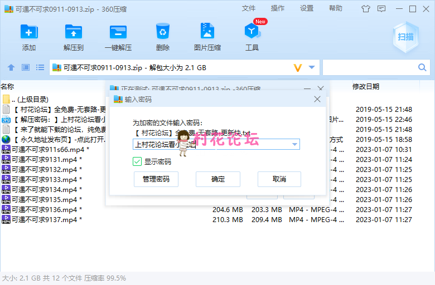Expand the path bar dropdown arrow
Viewport: 435px width, 285px height.
pyautogui.click(x=312, y=67)
